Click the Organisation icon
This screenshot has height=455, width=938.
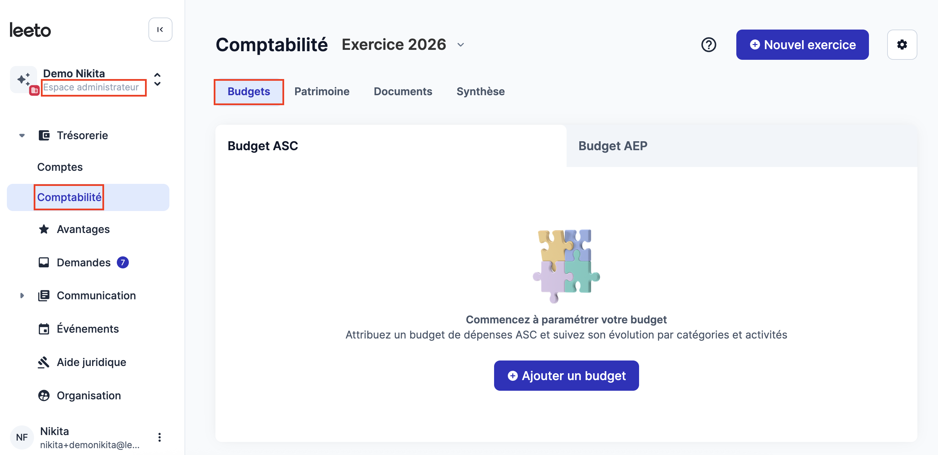[x=44, y=396]
